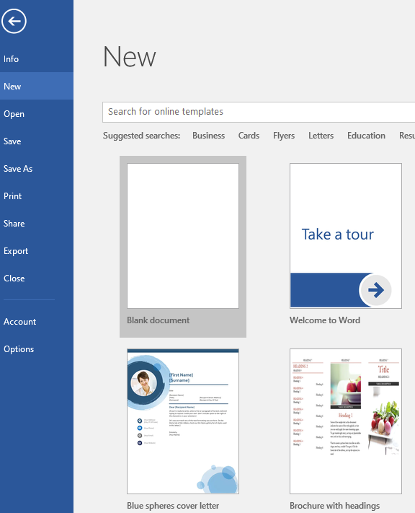Open the Export page

pyautogui.click(x=37, y=251)
